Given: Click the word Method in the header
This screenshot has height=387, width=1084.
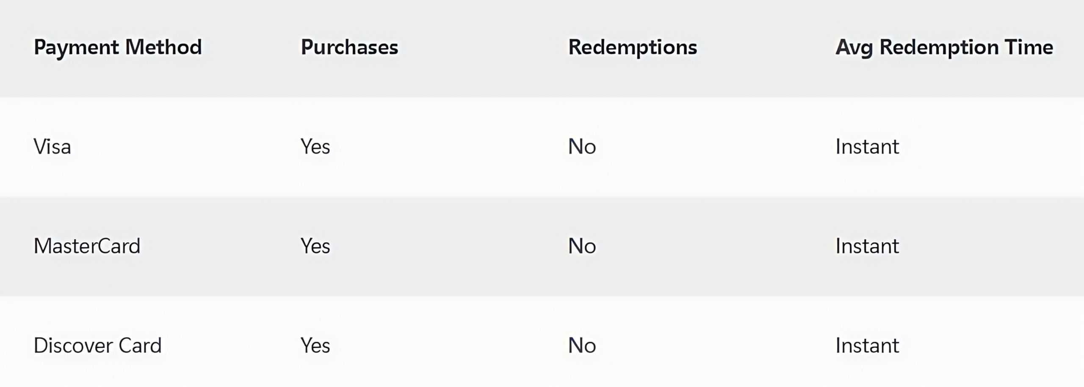Looking at the screenshot, I should click(163, 47).
